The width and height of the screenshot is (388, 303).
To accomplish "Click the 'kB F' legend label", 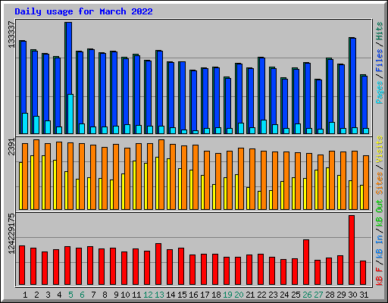I will click(x=380, y=276).
